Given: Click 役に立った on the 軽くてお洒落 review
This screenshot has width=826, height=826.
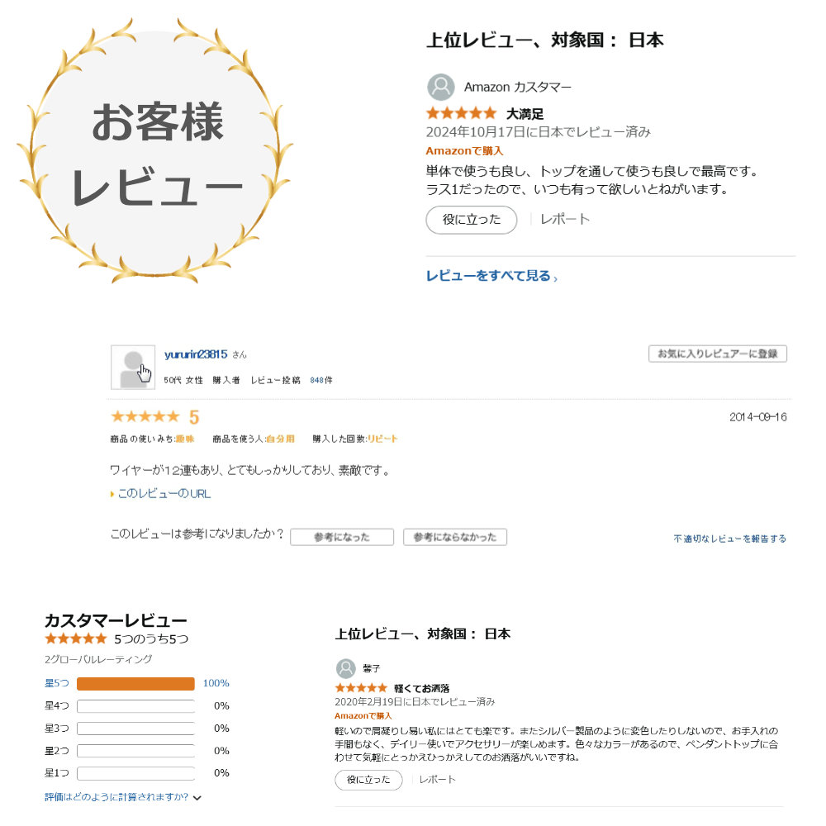Looking at the screenshot, I should click(x=368, y=779).
